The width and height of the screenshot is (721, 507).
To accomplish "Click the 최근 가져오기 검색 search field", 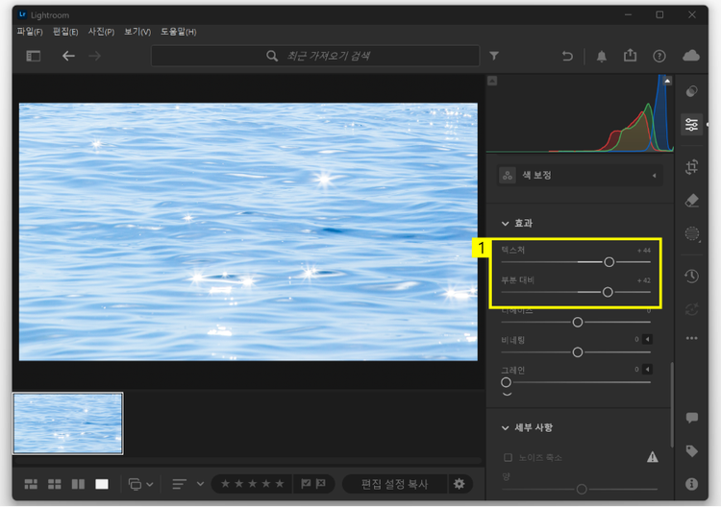I will [x=315, y=56].
